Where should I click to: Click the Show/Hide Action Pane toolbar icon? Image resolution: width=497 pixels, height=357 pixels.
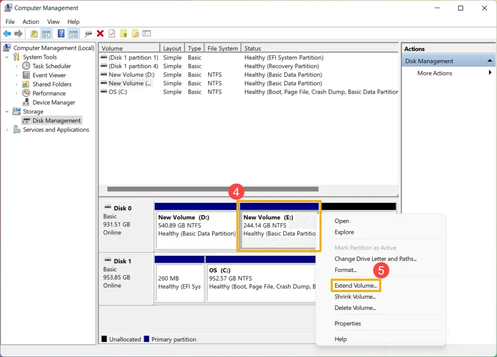point(73,33)
